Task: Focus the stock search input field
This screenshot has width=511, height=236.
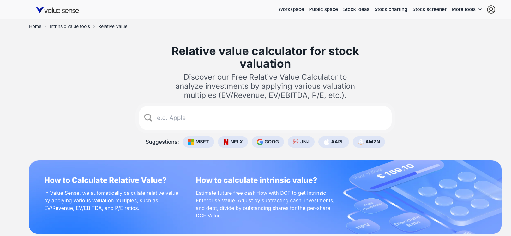Action: point(265,118)
